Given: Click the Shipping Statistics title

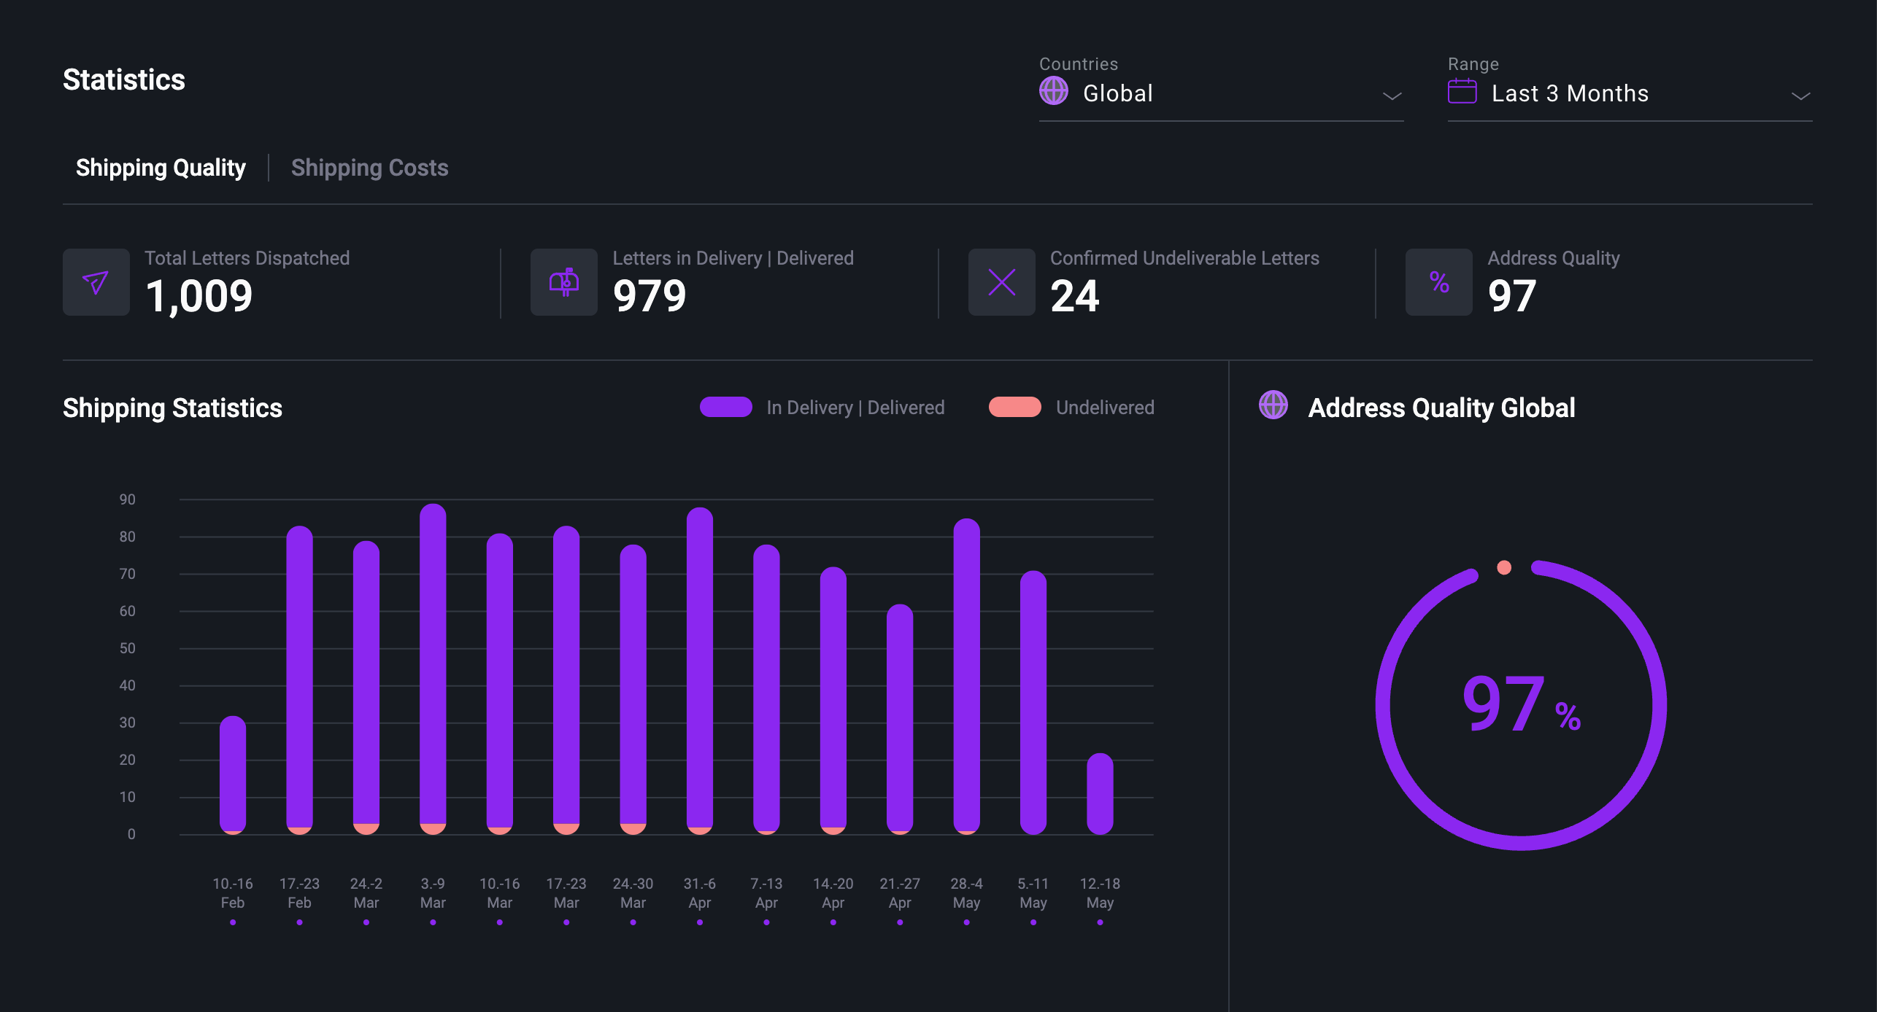Looking at the screenshot, I should (x=172, y=408).
